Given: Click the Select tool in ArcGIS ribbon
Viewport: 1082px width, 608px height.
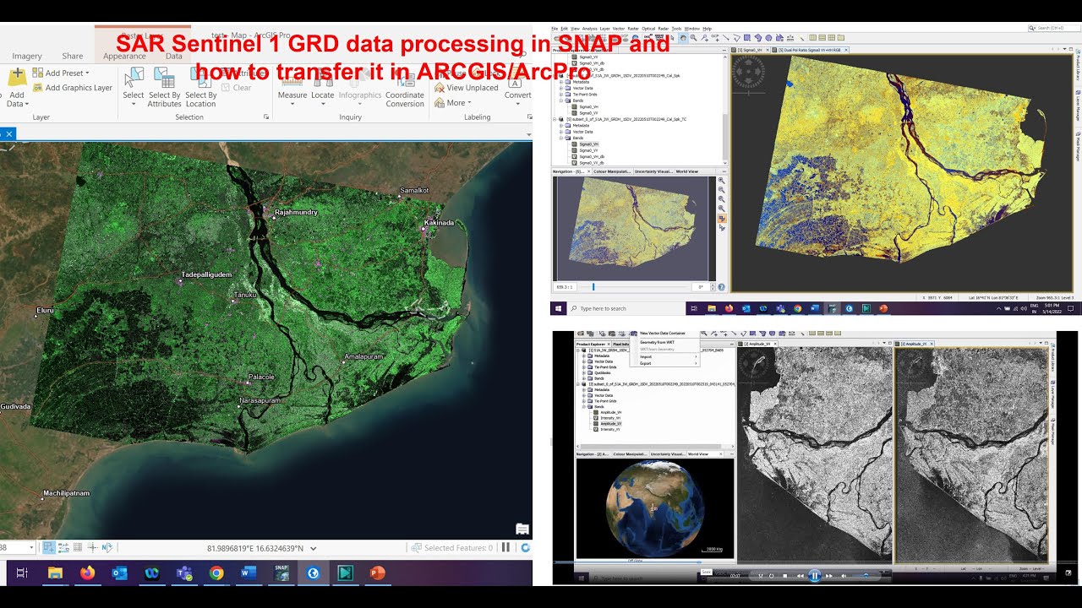Looking at the screenshot, I should (134, 87).
